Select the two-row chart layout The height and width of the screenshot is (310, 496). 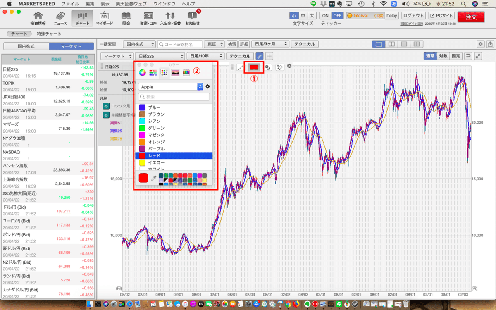(x=404, y=44)
